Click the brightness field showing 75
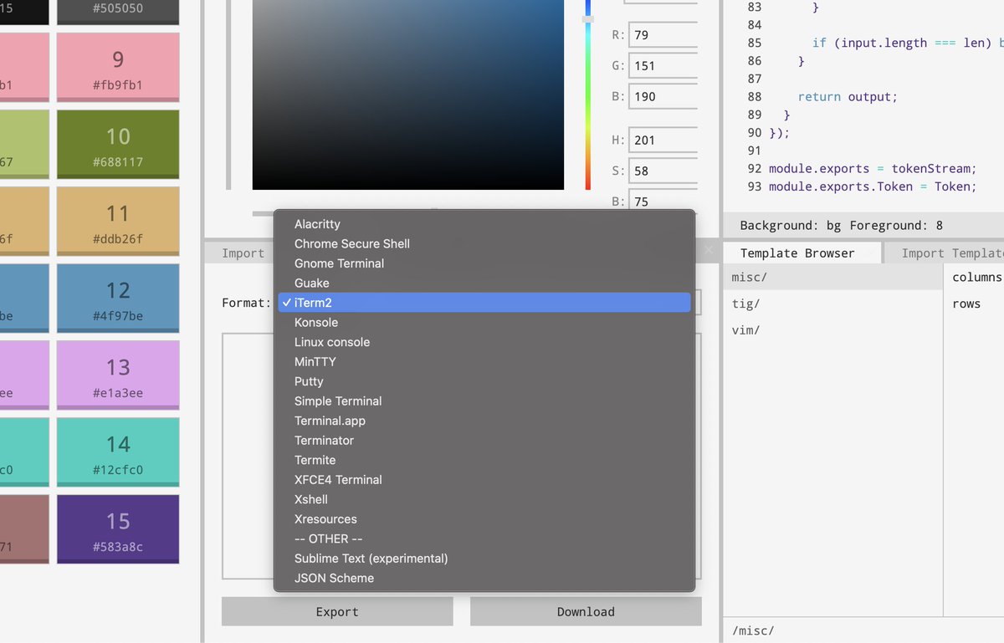The height and width of the screenshot is (643, 1004). (663, 201)
